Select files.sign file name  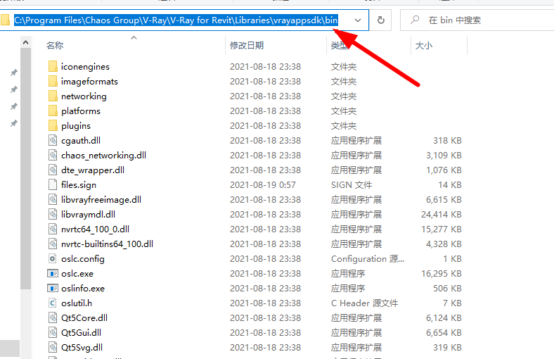(79, 185)
